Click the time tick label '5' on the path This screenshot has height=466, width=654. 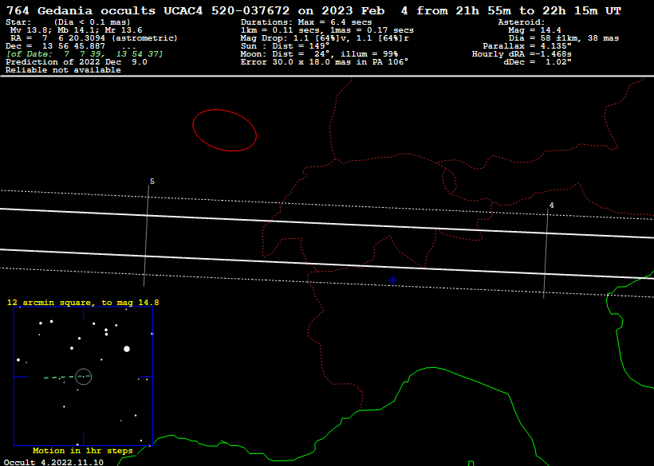[152, 182]
